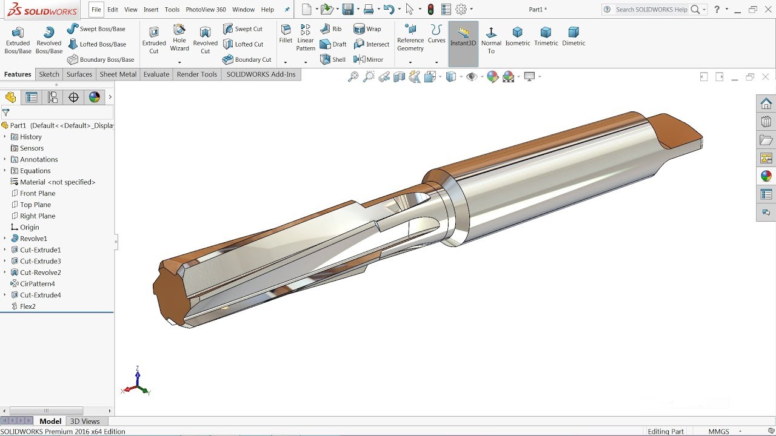
Task: Click the Draft tool
Action: 333,44
